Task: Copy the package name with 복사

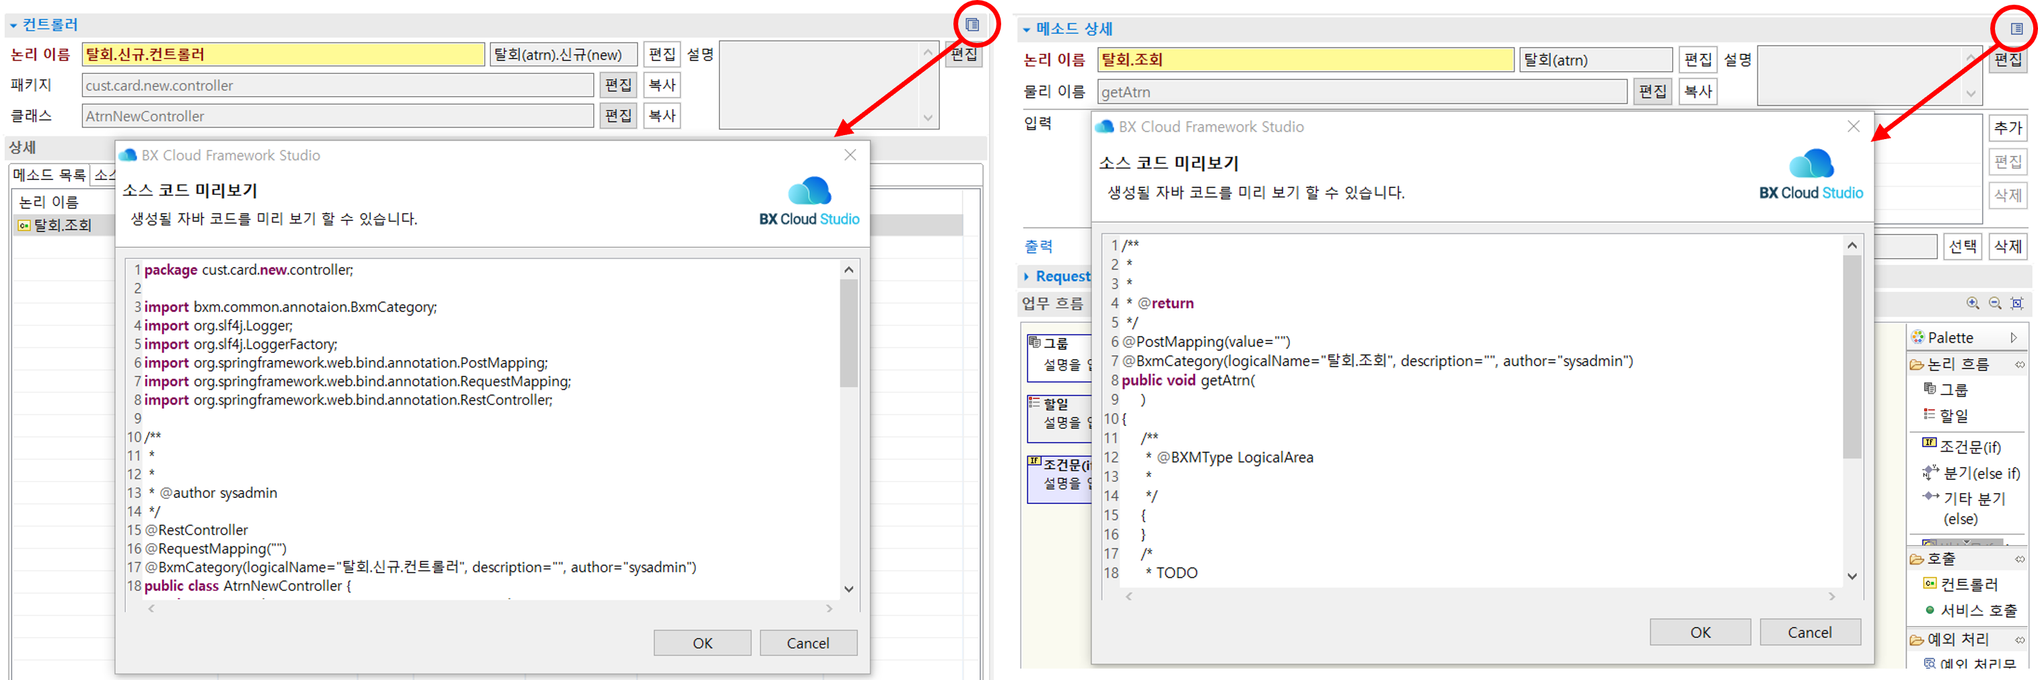Action: point(661,85)
